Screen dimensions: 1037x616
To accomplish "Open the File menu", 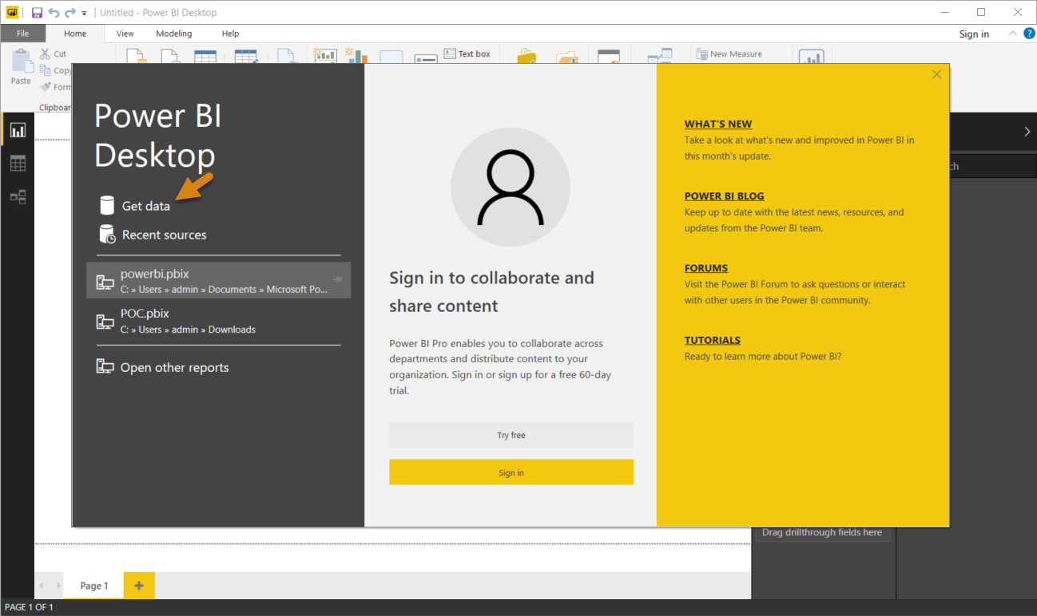I will point(22,34).
